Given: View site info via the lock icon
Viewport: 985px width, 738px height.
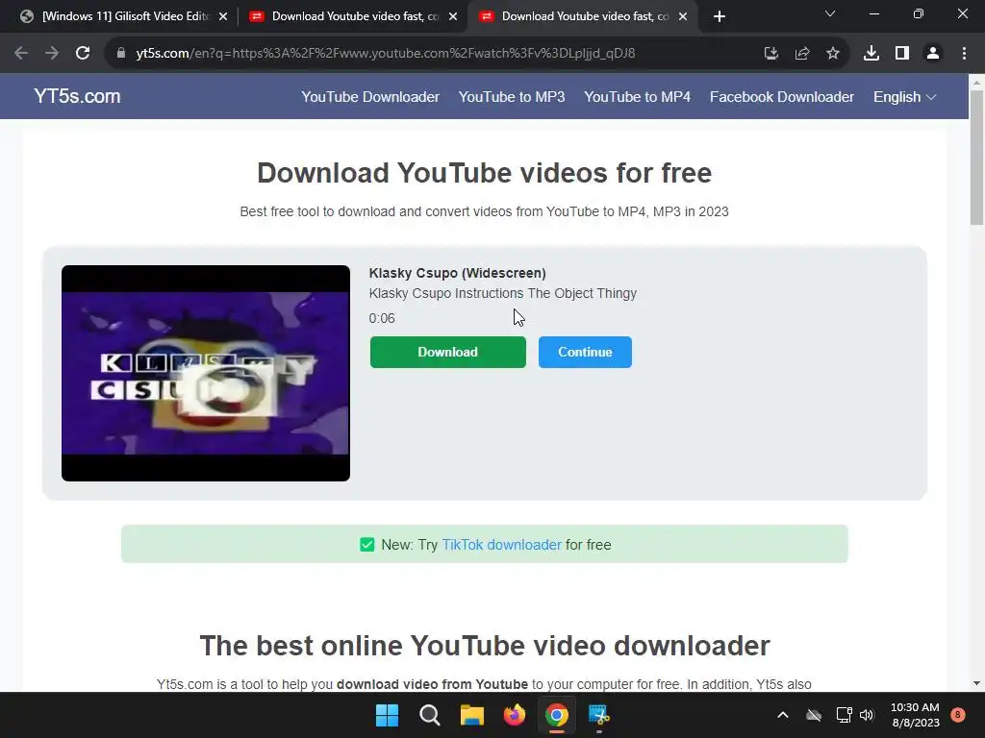Looking at the screenshot, I should click(121, 54).
